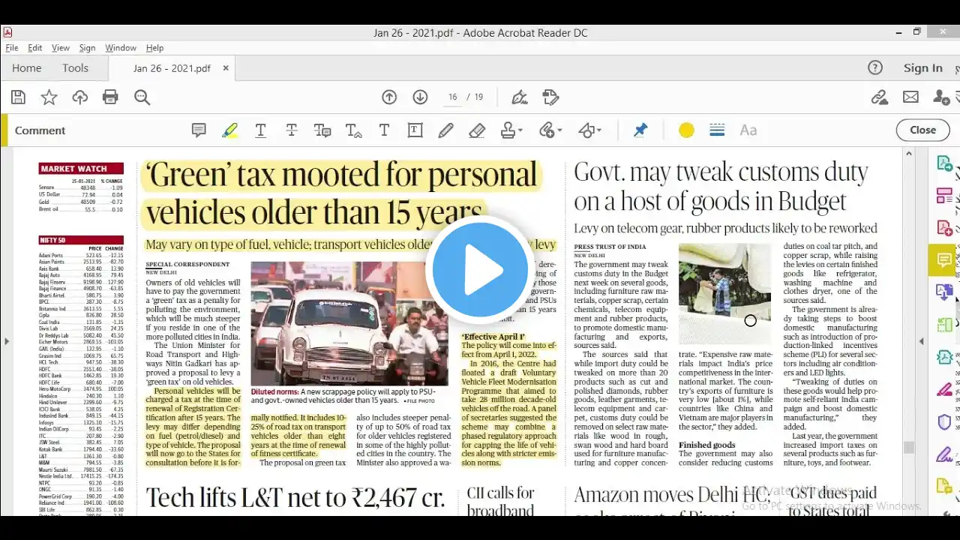Click the Govt. may tweak customs duty headline

[721, 187]
